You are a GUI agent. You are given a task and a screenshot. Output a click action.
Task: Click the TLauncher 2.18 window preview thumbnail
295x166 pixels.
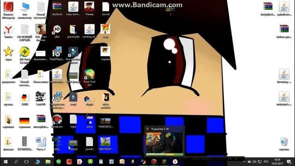(x=165, y=144)
